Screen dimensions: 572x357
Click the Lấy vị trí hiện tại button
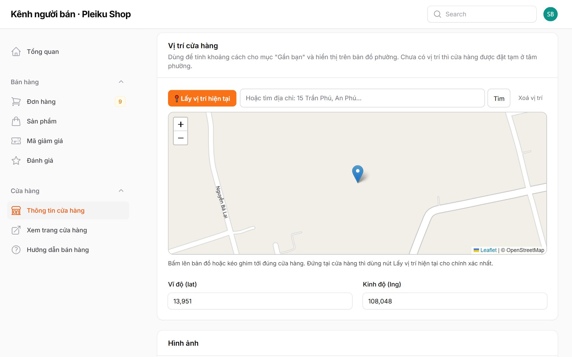tap(202, 98)
